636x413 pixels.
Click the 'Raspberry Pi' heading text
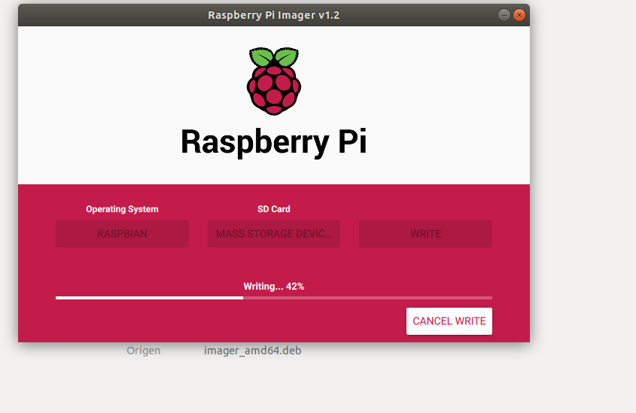(x=274, y=142)
